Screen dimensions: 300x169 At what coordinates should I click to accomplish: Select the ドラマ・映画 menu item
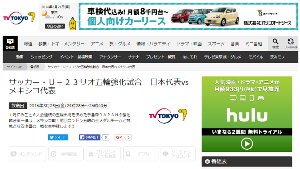tap(189, 44)
